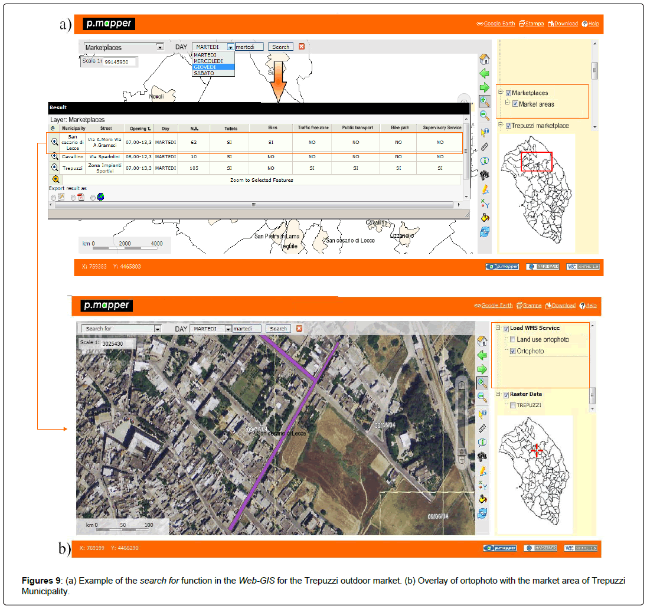Screen dimensions: 647x609
Task: Click green back arrow in lower map toolbar
Action: pyautogui.click(x=482, y=355)
